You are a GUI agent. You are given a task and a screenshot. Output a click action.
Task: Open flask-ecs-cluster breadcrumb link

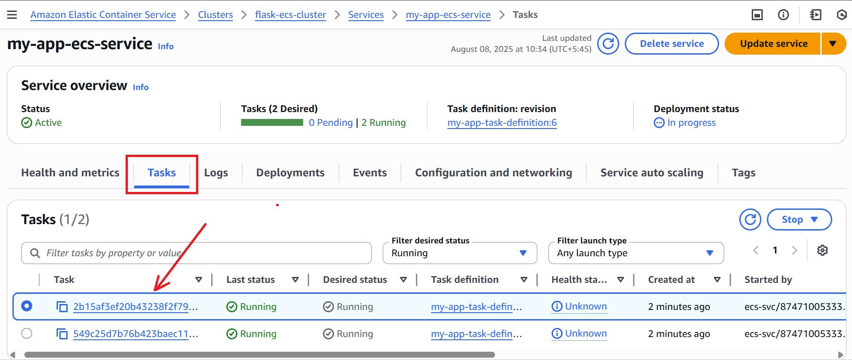[290, 15]
